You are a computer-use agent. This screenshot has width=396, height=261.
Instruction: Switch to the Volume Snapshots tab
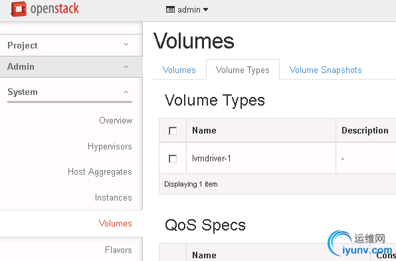[x=326, y=70]
